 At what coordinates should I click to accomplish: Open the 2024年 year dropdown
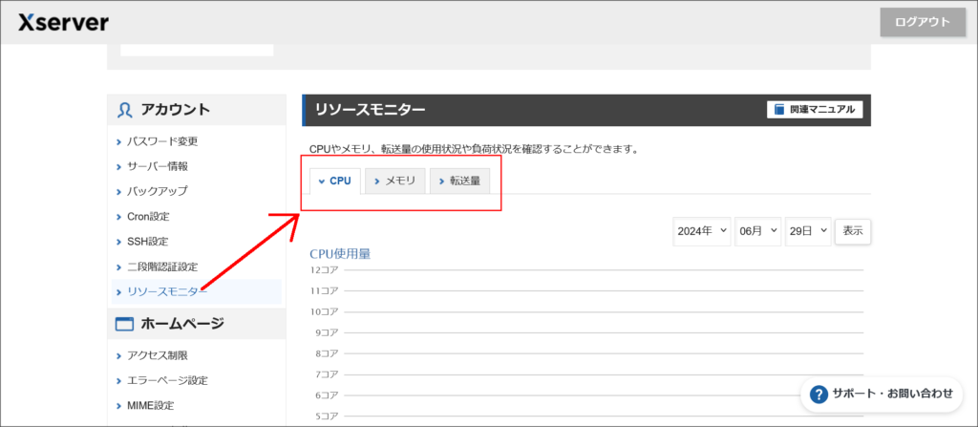pos(702,231)
